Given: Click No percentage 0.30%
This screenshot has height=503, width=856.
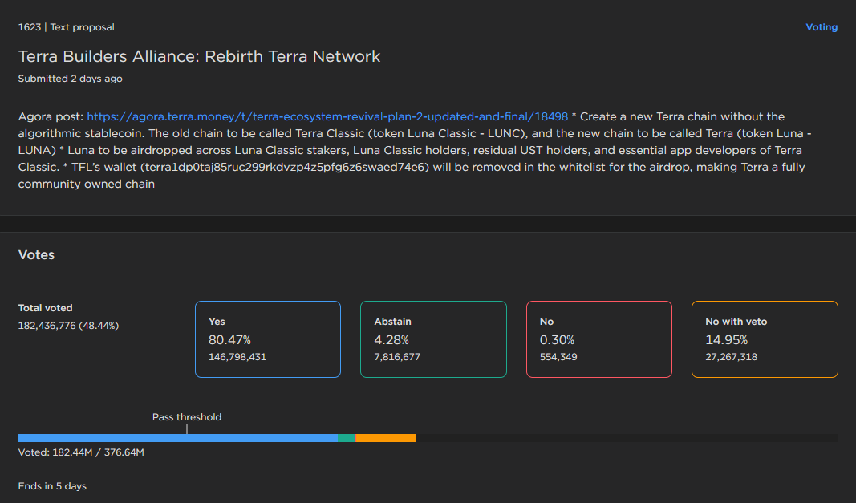Looking at the screenshot, I should coord(557,339).
